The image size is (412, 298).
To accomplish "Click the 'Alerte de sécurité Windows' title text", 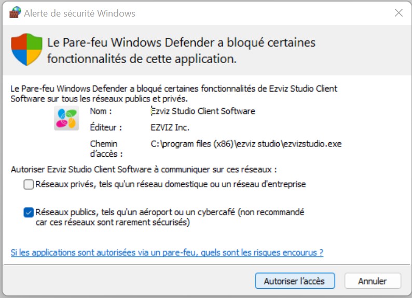I will pos(79,13).
